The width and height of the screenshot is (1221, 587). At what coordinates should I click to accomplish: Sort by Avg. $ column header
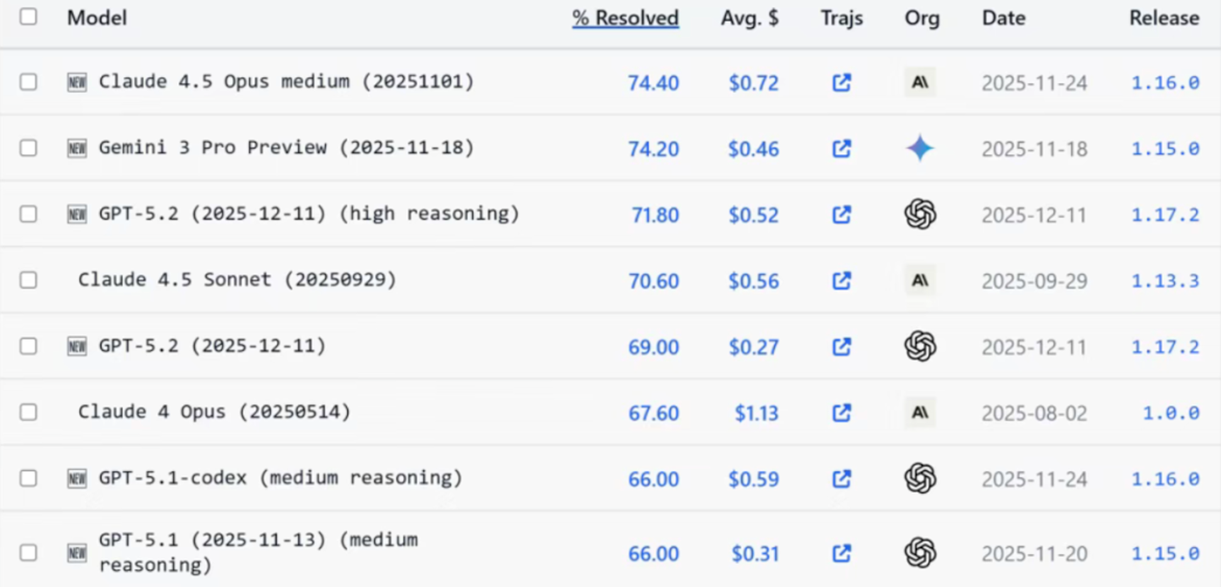click(750, 18)
